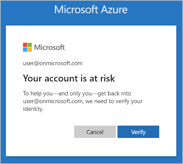
Task: Click the Microsoft Azure header title
Action: click(91, 10)
